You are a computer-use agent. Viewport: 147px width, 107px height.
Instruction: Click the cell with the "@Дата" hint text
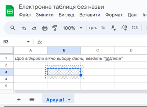(x=31, y=58)
